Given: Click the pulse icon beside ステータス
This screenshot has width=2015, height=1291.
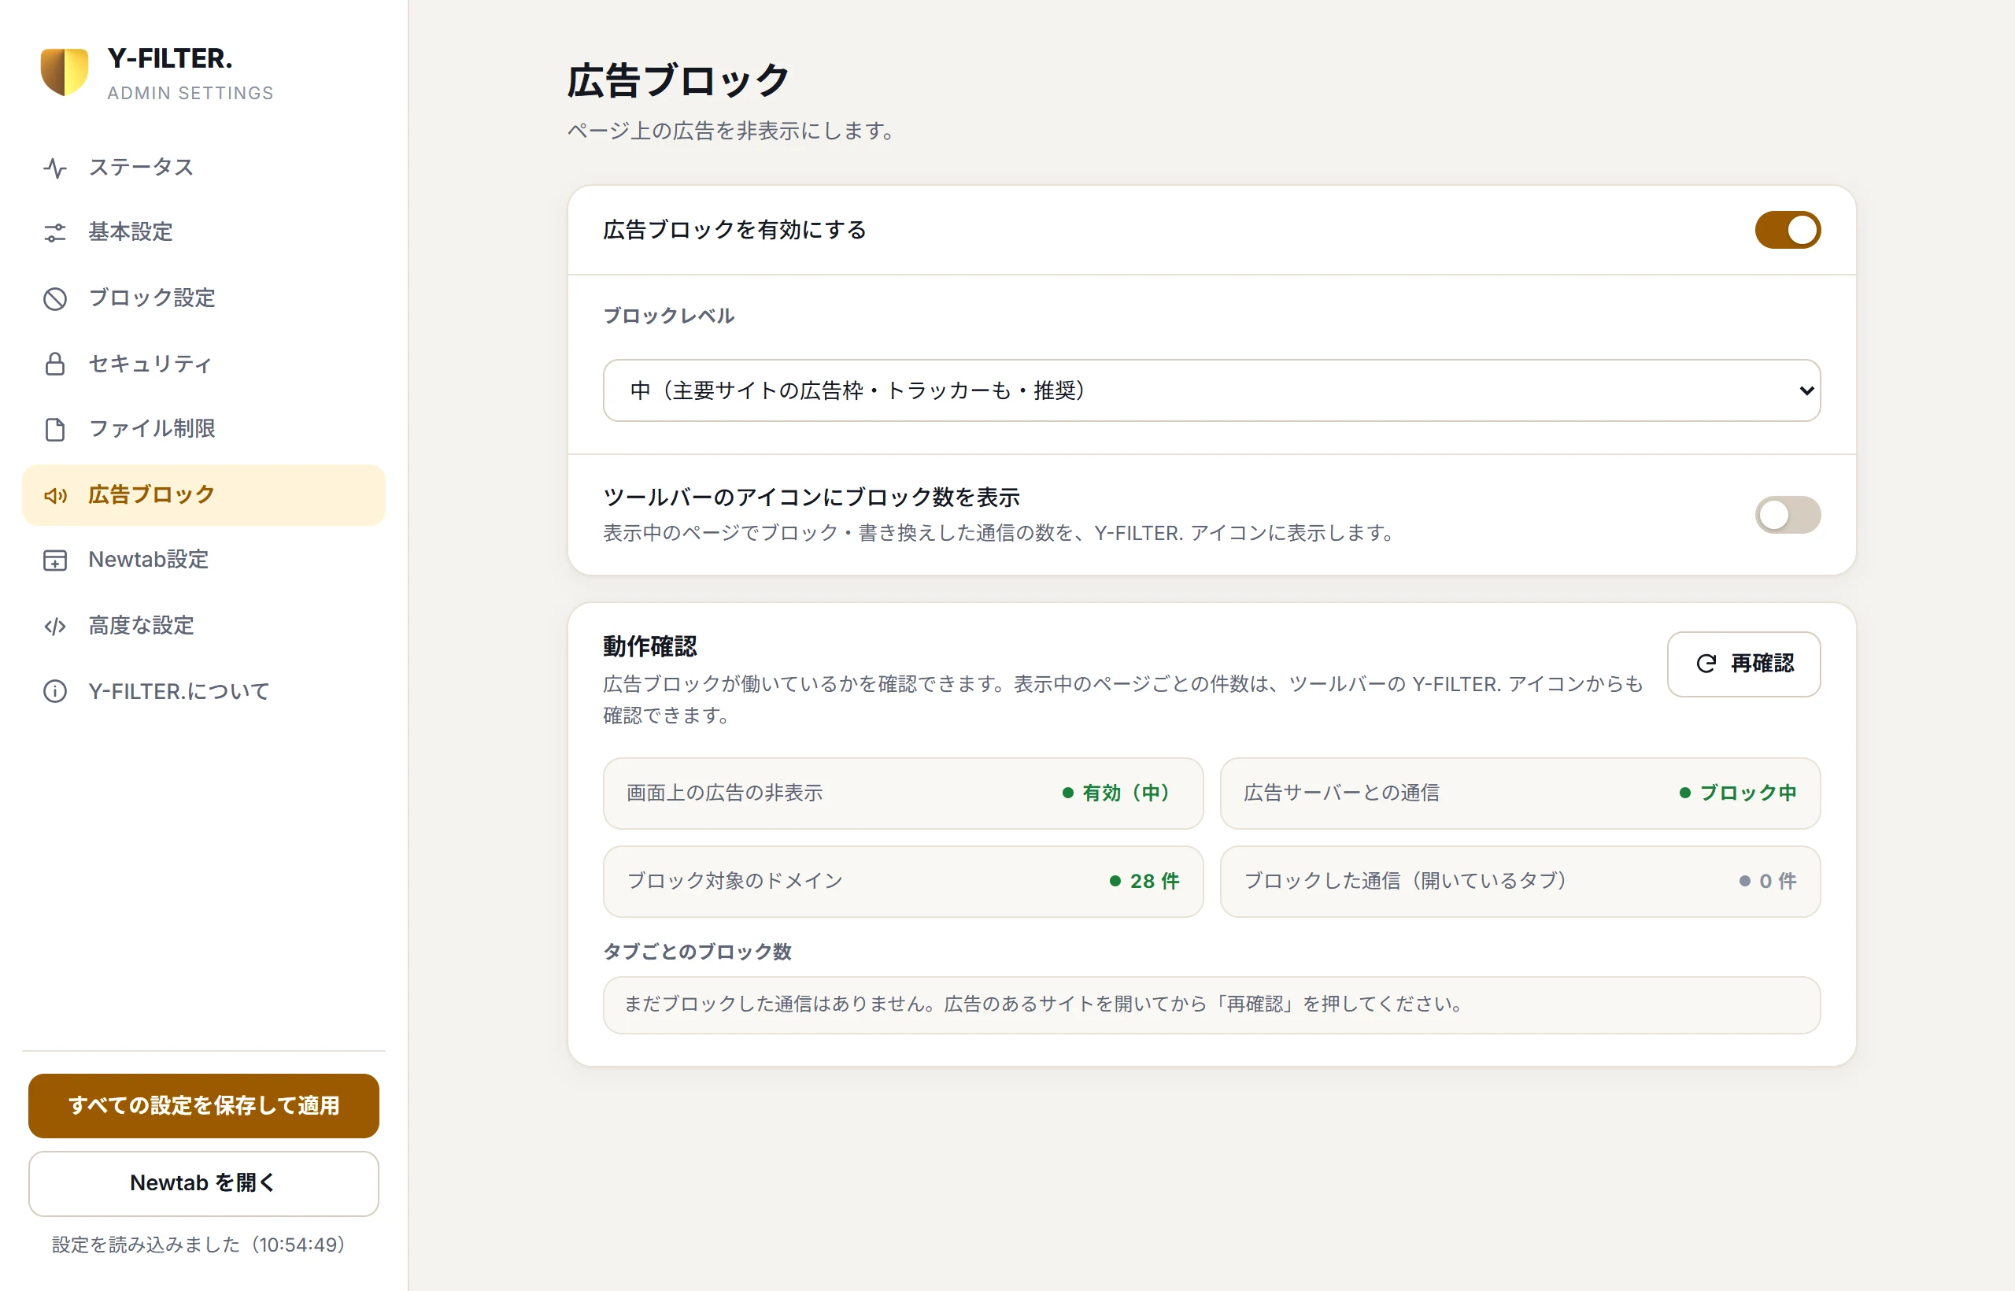Looking at the screenshot, I should 55,168.
